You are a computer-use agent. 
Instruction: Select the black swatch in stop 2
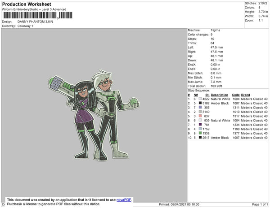(200, 103)
